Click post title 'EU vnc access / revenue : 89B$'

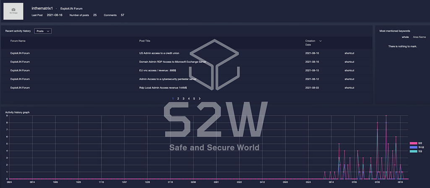tap(157, 70)
